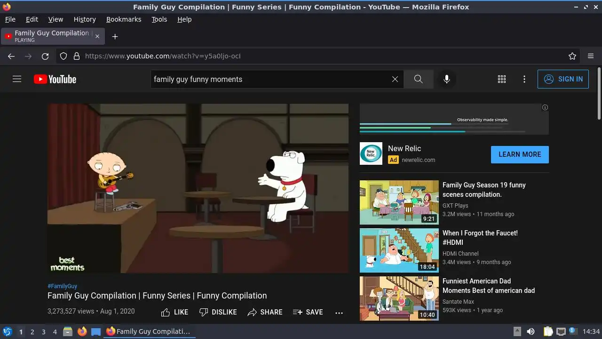Screen dimensions: 602x339
Task: Click GXT Plays channel name
Action: [455, 206]
